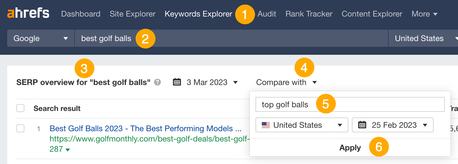
Task: Open Keywords Explorer
Action: [198, 14]
